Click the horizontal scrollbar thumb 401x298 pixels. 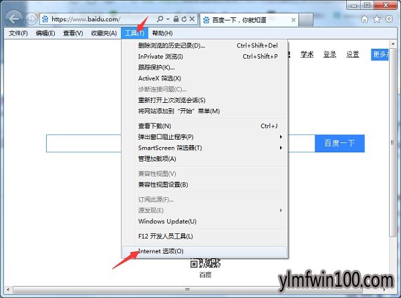tap(187, 290)
